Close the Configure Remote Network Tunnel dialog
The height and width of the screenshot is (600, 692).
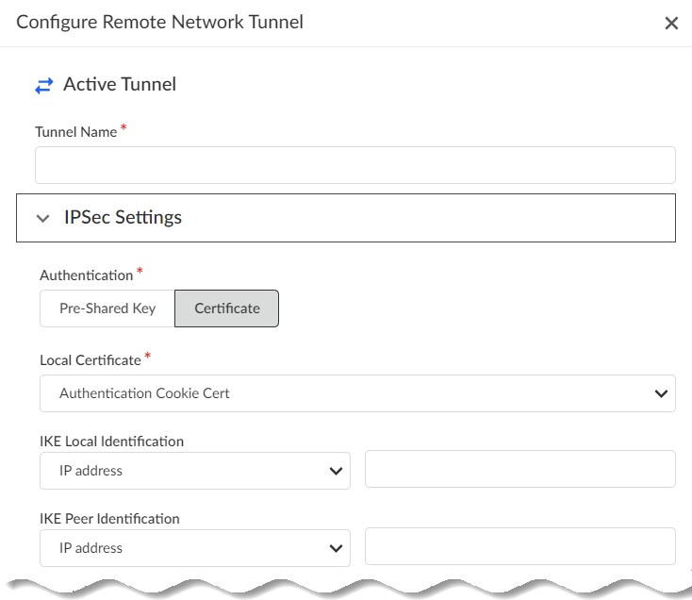click(x=671, y=24)
